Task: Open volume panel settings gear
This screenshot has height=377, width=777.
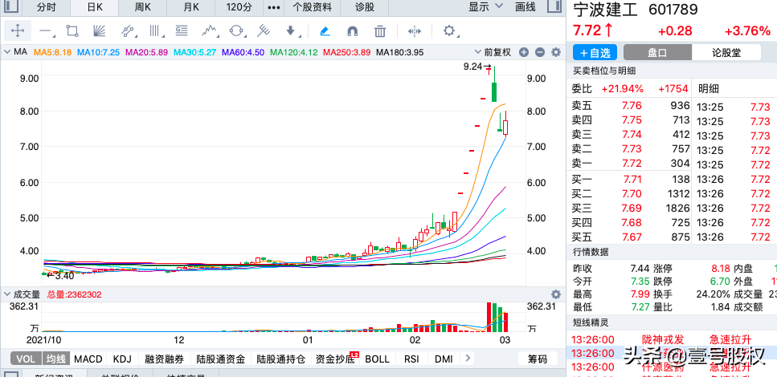Action: [555, 294]
